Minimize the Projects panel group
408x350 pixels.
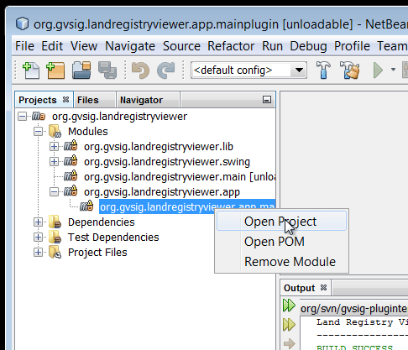[x=267, y=99]
